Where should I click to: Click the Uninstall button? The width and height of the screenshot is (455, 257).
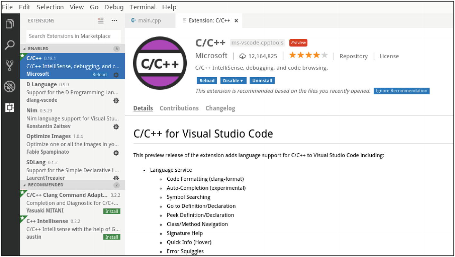coord(262,81)
